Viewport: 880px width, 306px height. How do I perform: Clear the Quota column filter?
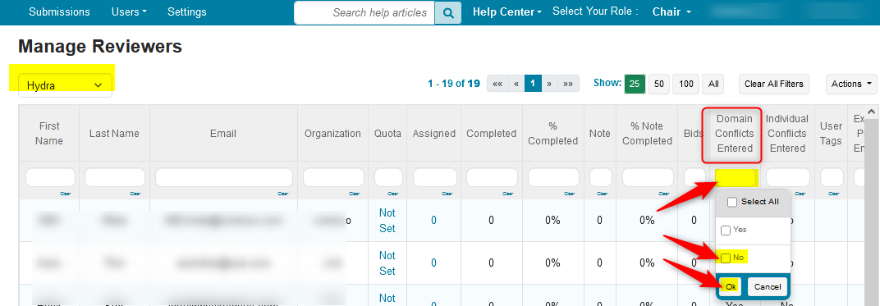394,194
